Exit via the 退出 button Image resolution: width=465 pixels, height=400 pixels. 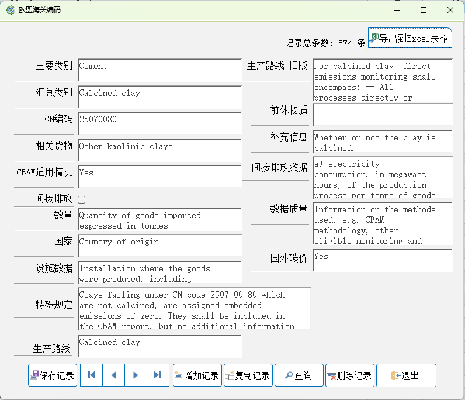pos(405,375)
